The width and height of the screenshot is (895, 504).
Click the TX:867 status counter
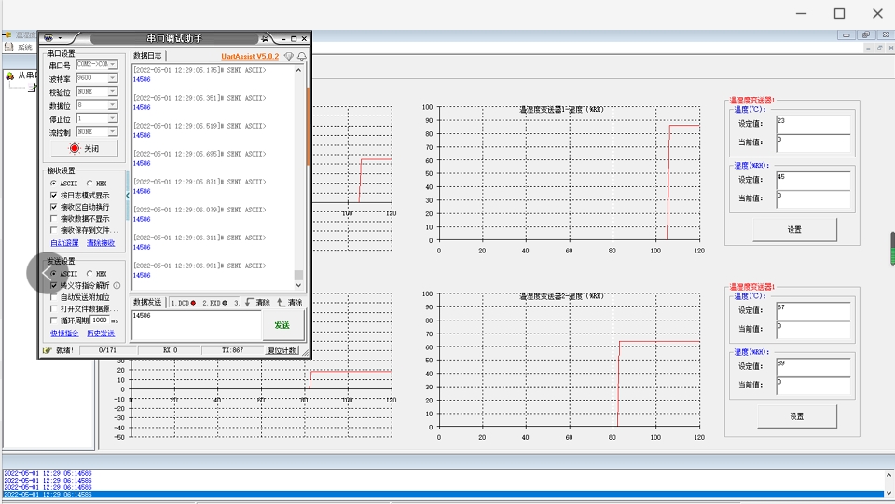pyautogui.click(x=232, y=350)
